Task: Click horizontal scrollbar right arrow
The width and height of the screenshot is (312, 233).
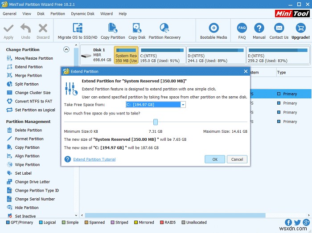Action: click(308, 215)
